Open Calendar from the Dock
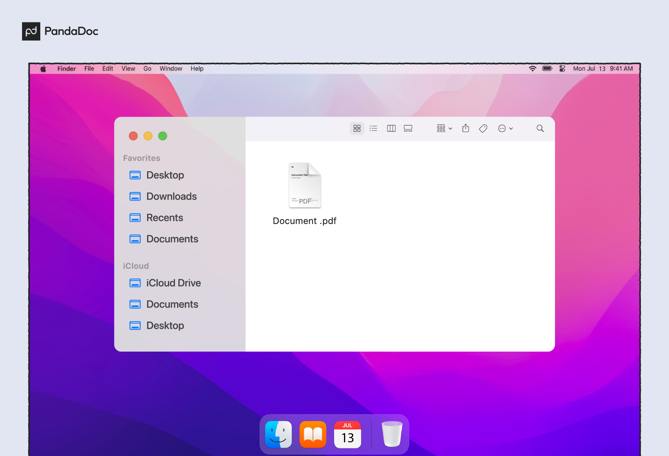The width and height of the screenshot is (669, 456). tap(347, 434)
